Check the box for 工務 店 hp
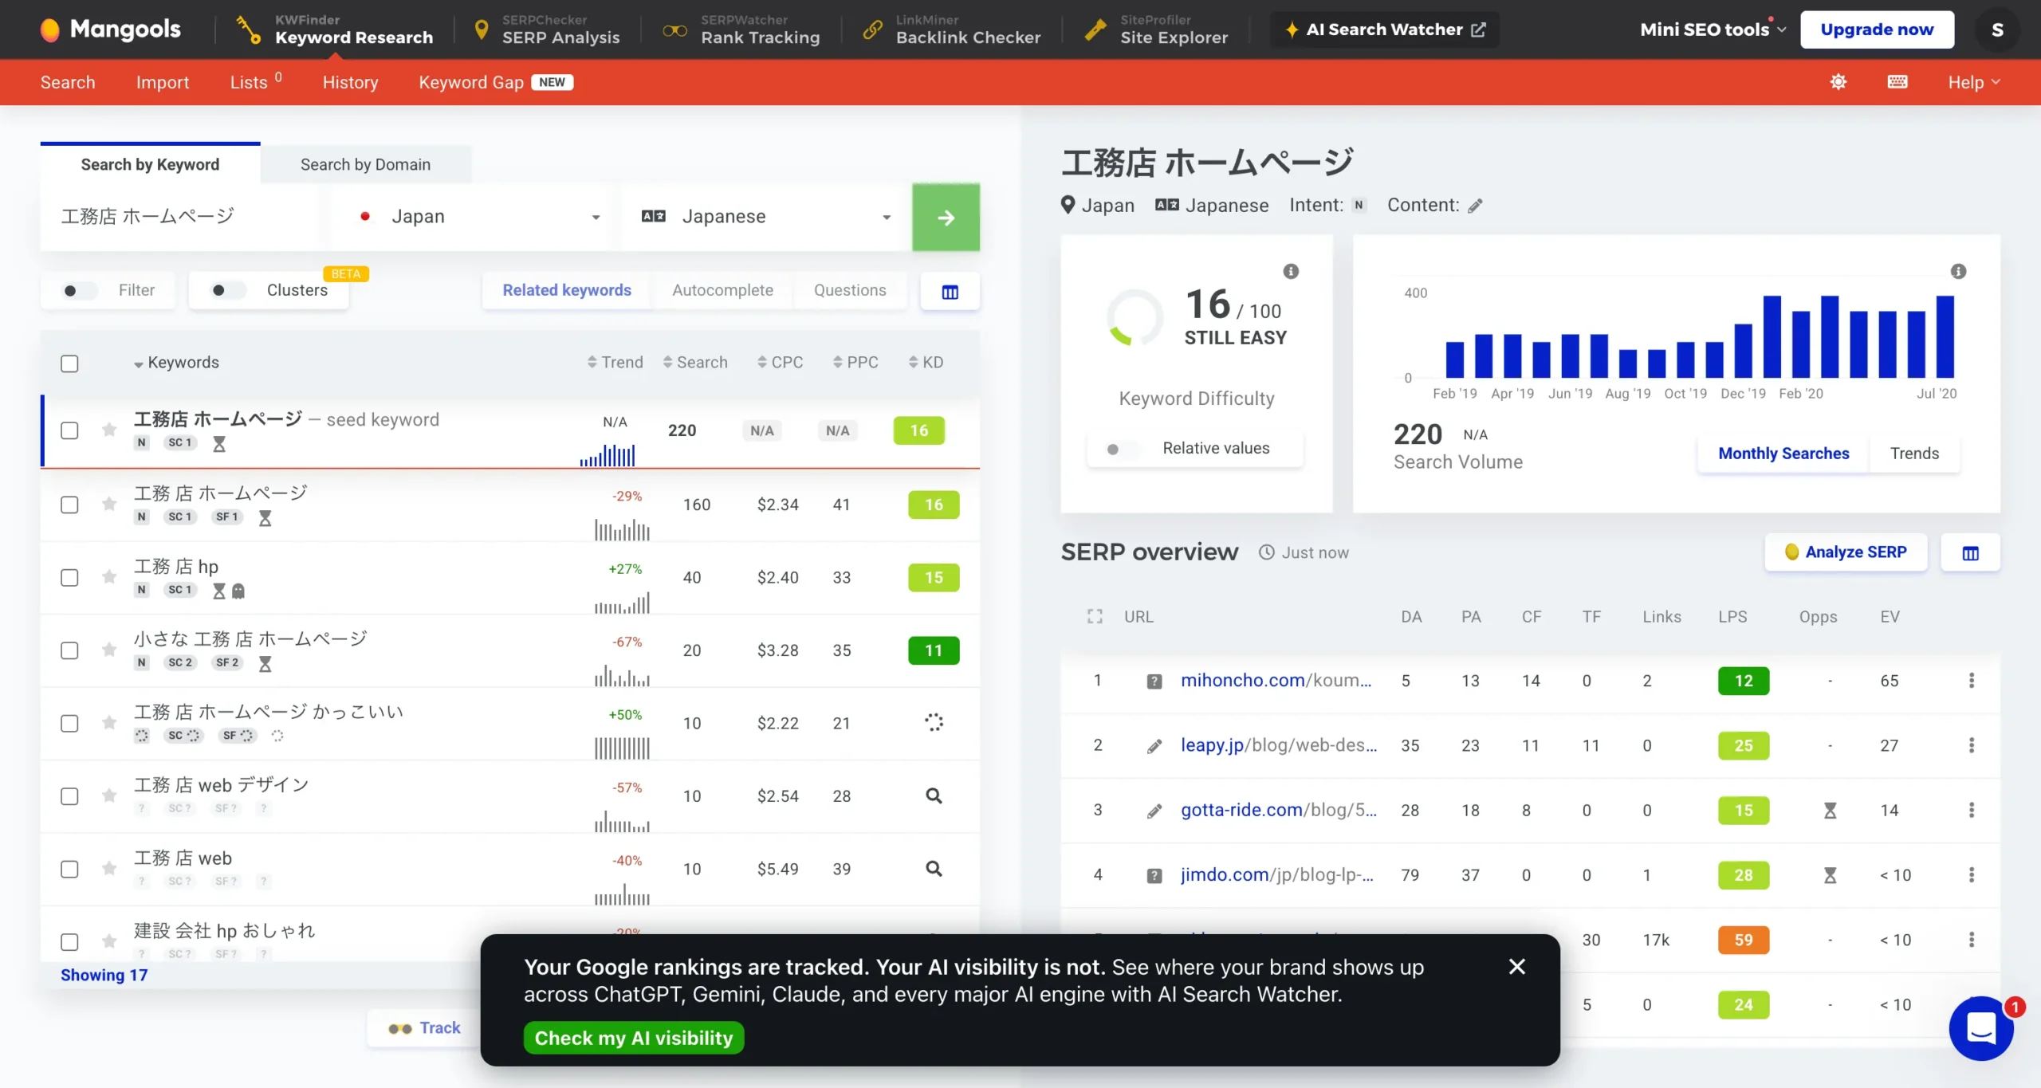 click(69, 577)
